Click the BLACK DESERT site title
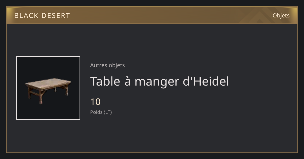The image size is (304, 159). pyautogui.click(x=42, y=16)
